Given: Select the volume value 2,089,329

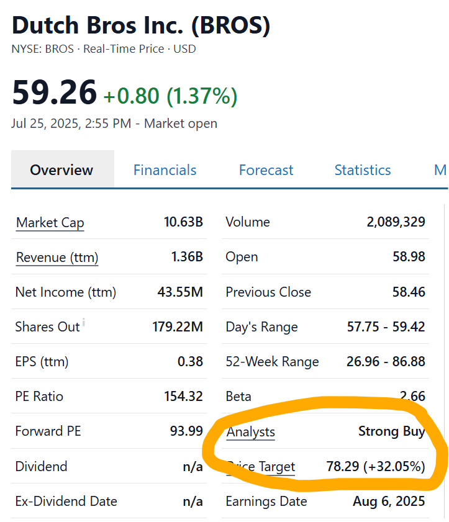Looking at the screenshot, I should tap(396, 222).
